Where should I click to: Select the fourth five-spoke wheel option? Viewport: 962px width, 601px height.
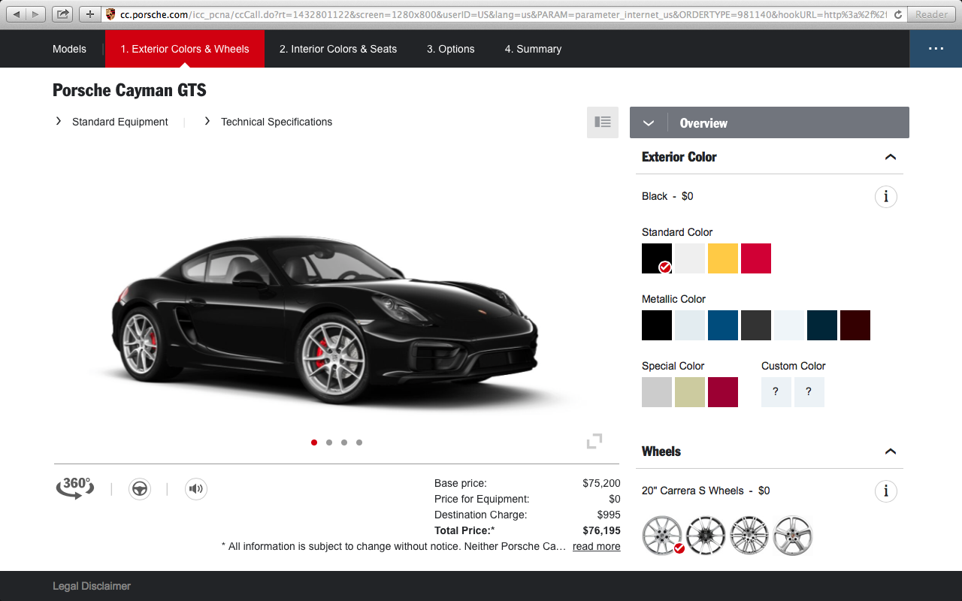point(793,535)
